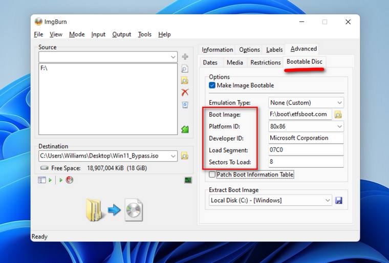Click the red disc icon in small toolbar

tap(70, 180)
